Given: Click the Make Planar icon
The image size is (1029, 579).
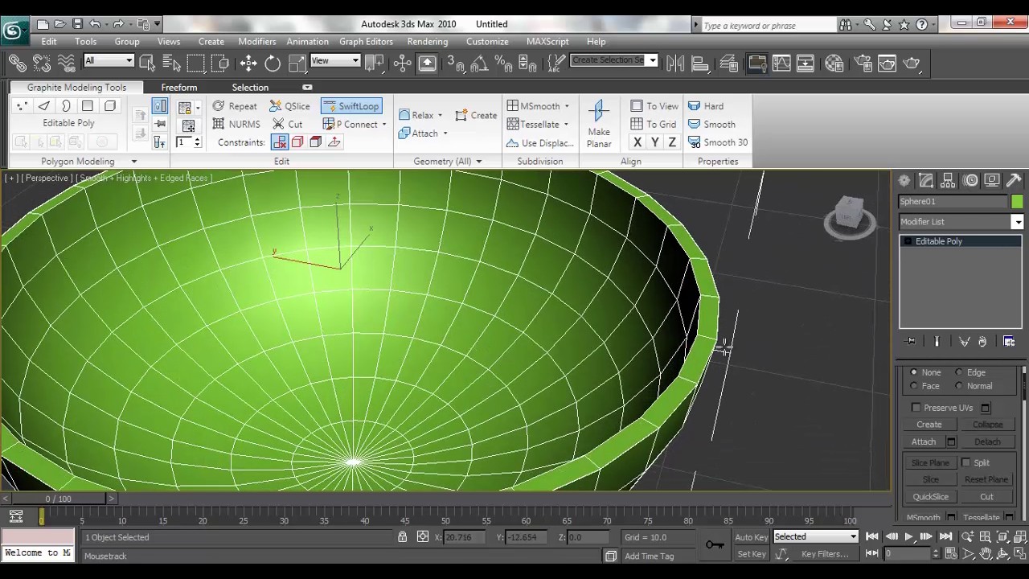Looking at the screenshot, I should coord(599,124).
